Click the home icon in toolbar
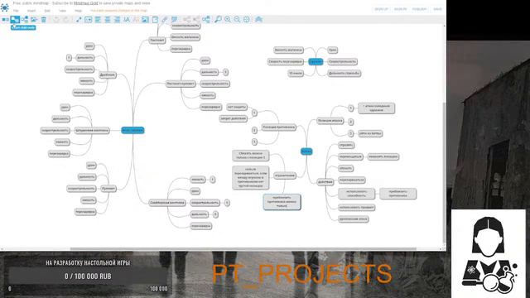Viewport: 530px width, 298px height. pyautogui.click(x=258, y=20)
